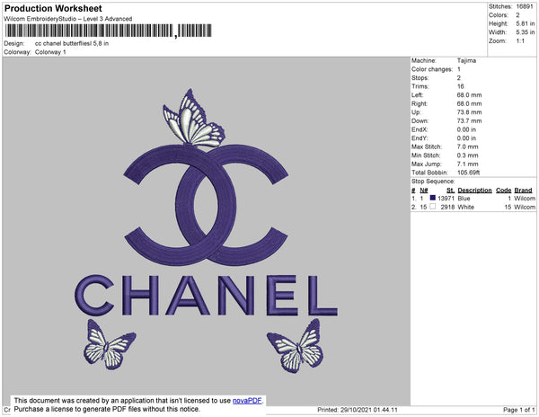Screen dimensions: 539x417
Task: Click the 'Brand' column header
Action: click(x=523, y=191)
